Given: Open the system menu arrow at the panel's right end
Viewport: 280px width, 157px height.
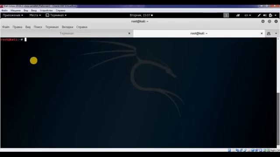Looking at the screenshot, I should [276, 15].
